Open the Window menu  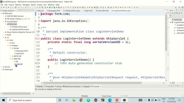[51, 5]
